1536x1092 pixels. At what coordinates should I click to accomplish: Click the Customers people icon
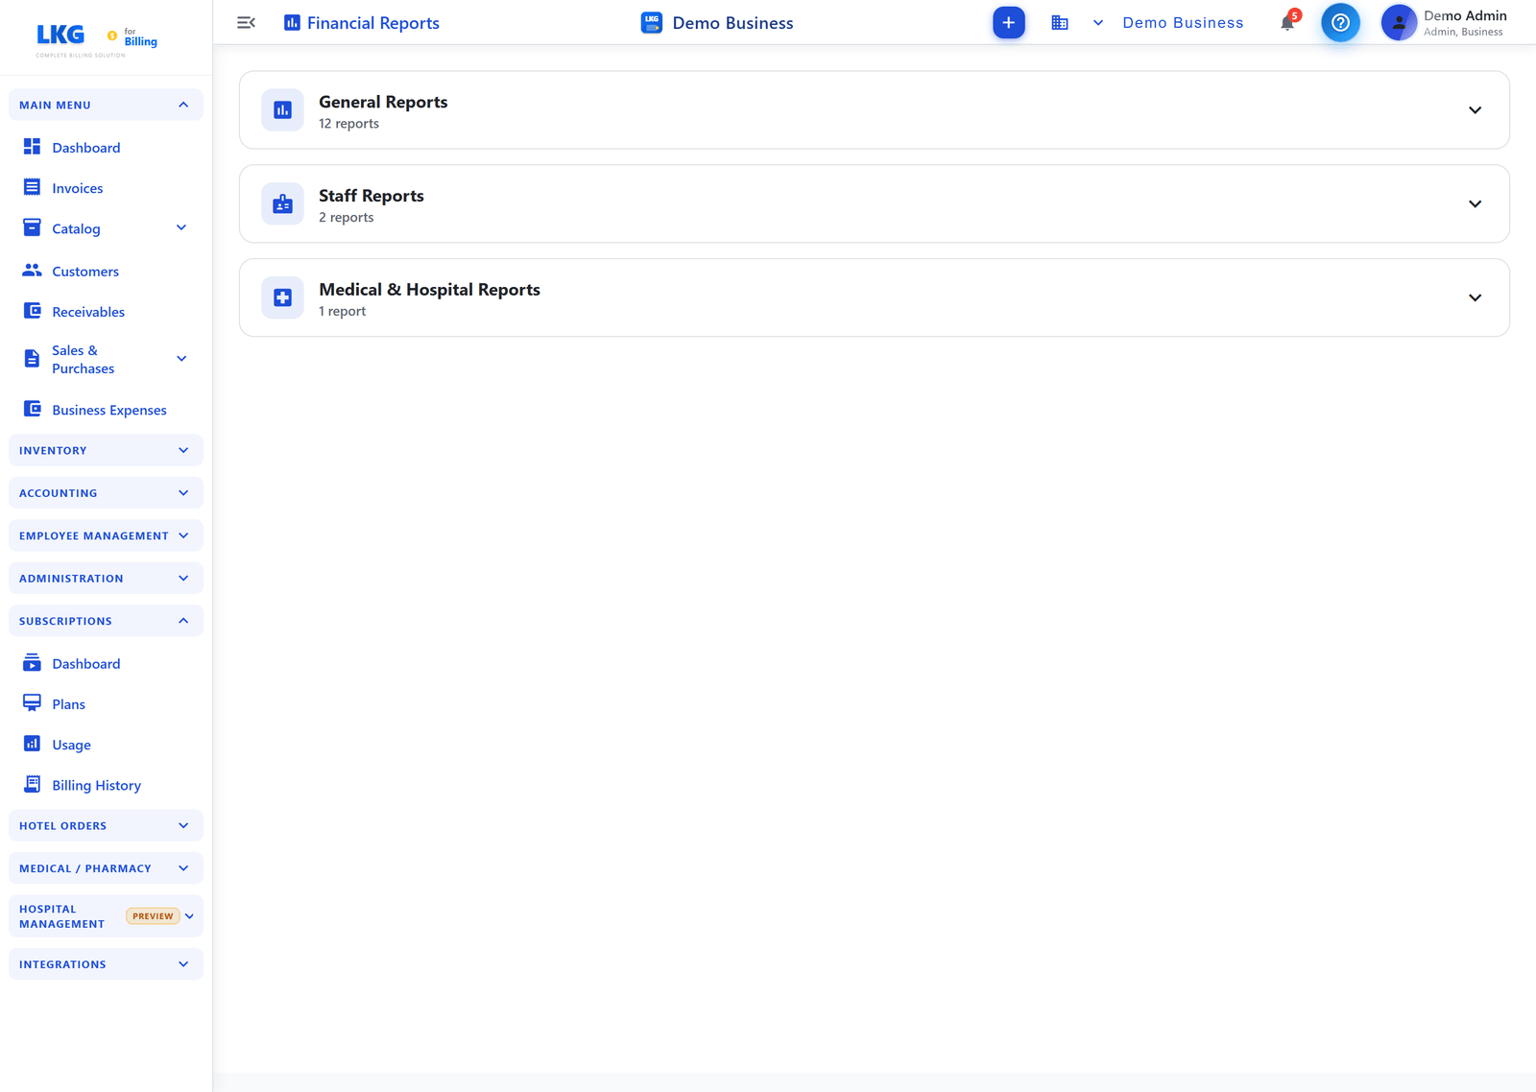(32, 271)
